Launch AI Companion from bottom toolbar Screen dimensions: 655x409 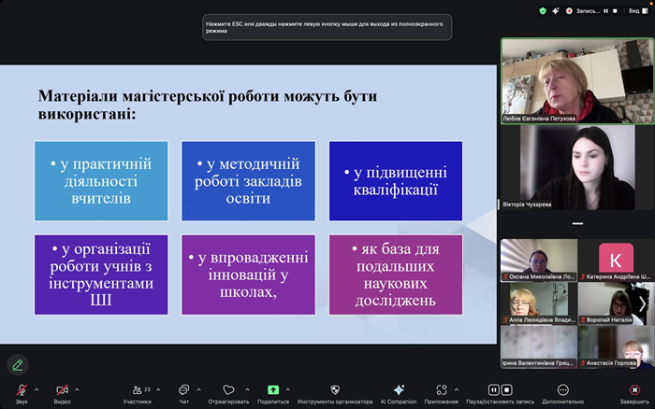(x=399, y=389)
